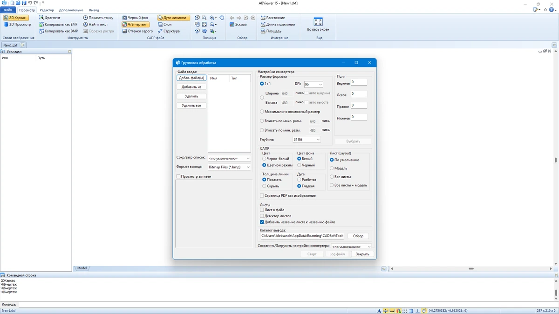This screenshot has width=559, height=314.
Task: Click the Добав. файл(ы) button
Action: [191, 78]
